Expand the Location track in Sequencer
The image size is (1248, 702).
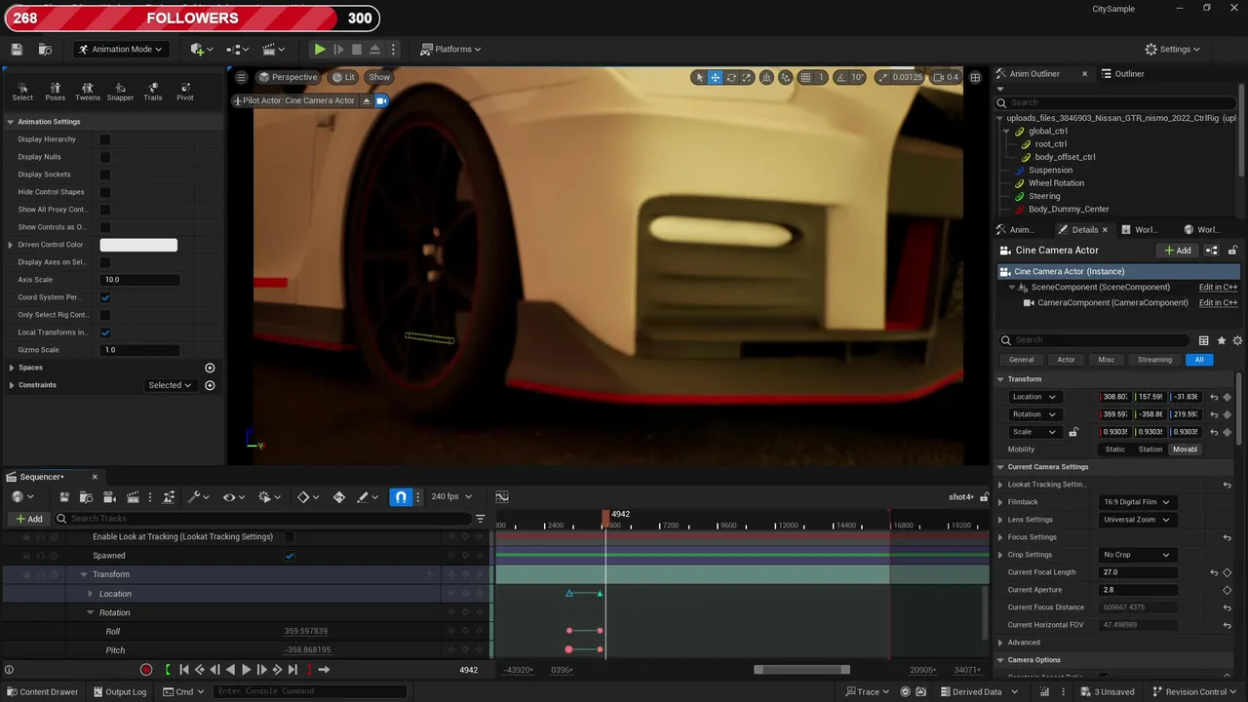[x=91, y=594]
